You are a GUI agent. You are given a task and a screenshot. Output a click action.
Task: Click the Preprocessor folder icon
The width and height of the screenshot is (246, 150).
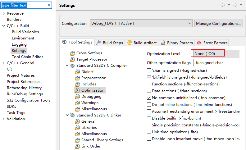pos(78,78)
